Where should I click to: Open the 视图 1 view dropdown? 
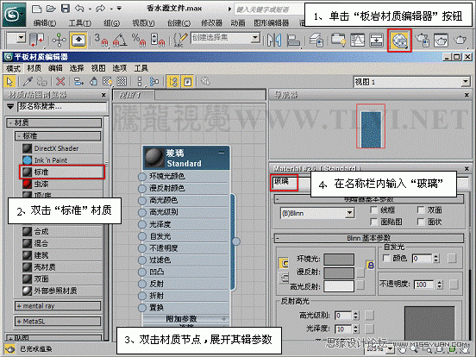412,82
